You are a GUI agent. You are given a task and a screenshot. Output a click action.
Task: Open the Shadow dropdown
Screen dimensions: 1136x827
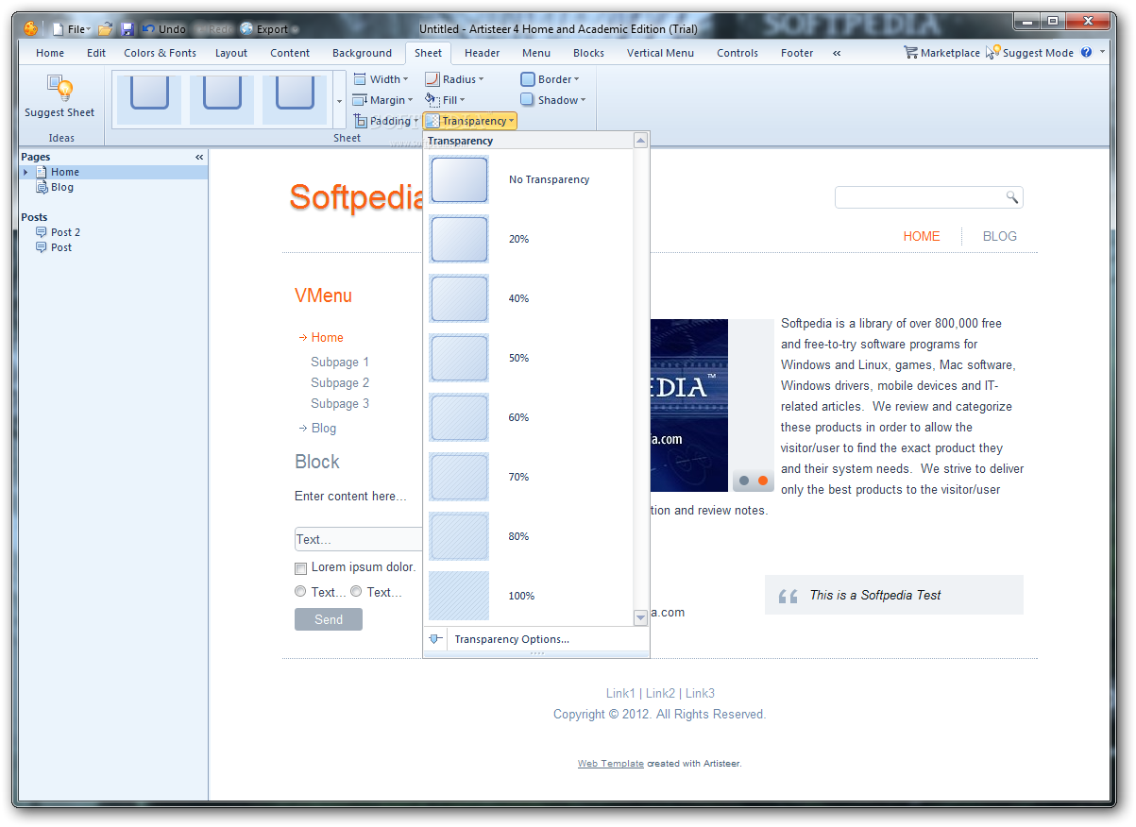tap(553, 100)
